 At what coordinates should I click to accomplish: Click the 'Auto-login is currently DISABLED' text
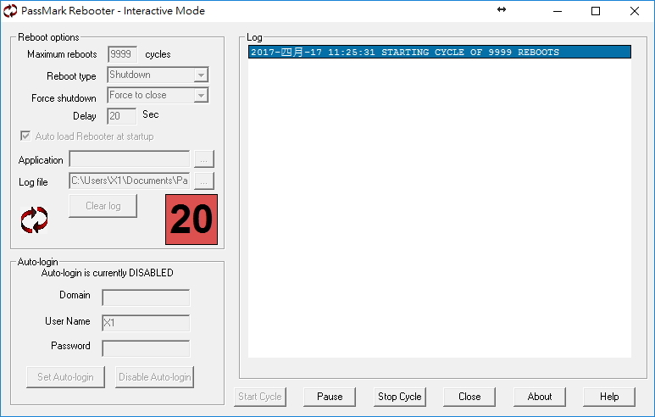pos(108,273)
